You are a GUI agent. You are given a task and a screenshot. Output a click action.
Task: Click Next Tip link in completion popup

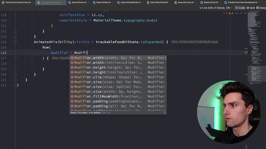point(106,113)
